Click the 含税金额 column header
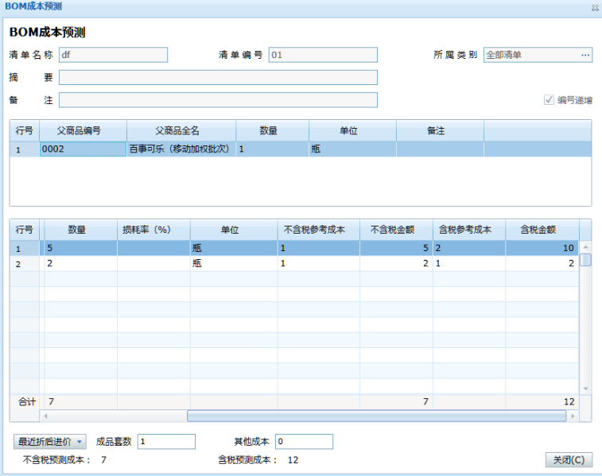602x476 pixels. click(542, 230)
